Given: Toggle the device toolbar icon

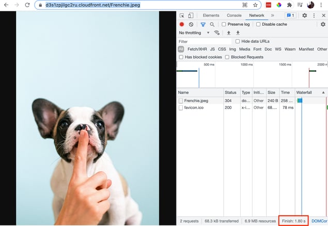Looking at the screenshot, I should pyautogui.click(x=191, y=15).
